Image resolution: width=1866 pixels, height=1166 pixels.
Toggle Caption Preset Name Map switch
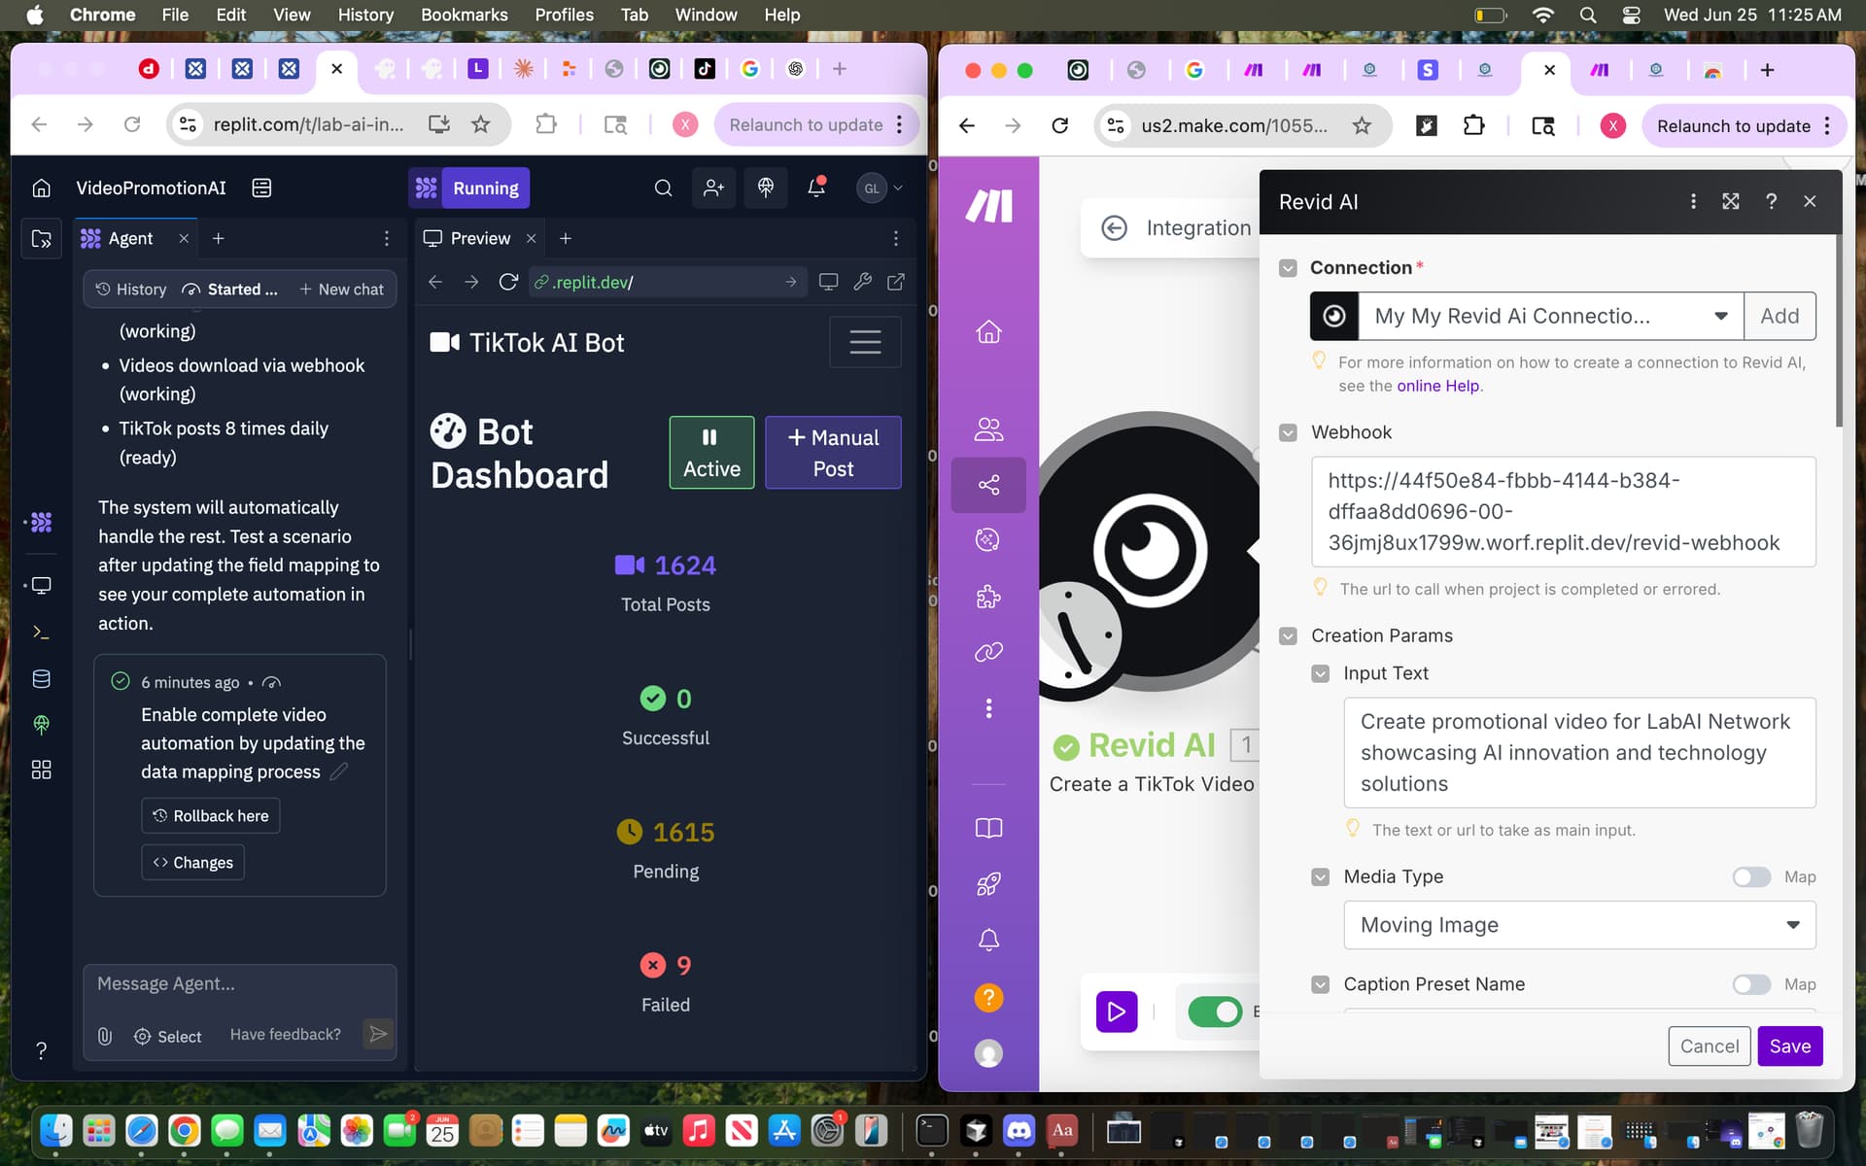(1751, 984)
